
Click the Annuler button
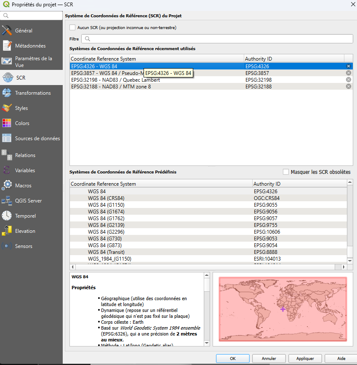click(x=269, y=359)
